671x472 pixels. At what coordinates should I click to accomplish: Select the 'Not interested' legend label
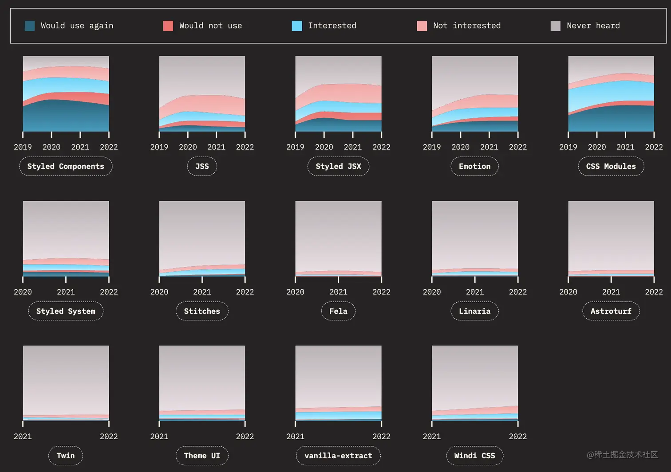point(467,26)
